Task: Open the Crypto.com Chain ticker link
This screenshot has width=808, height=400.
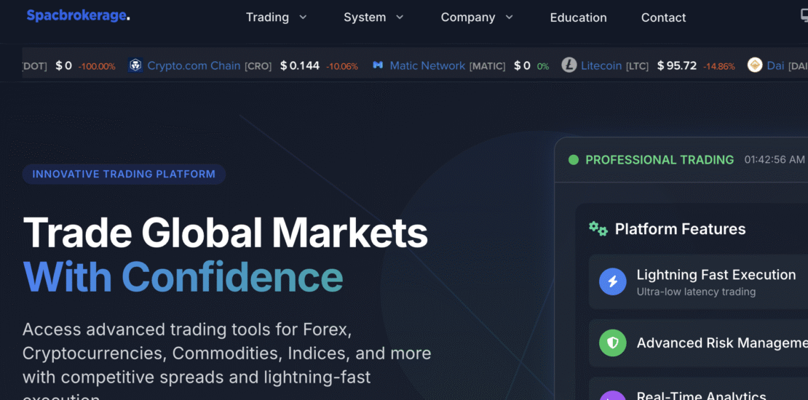Action: (x=194, y=65)
